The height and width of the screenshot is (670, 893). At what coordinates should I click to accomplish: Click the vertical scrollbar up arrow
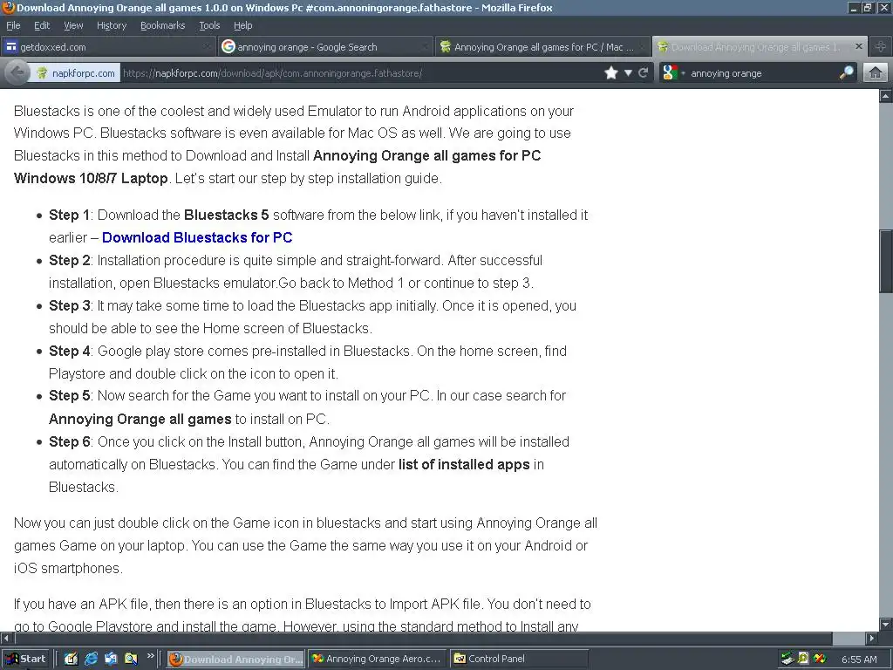[886, 96]
